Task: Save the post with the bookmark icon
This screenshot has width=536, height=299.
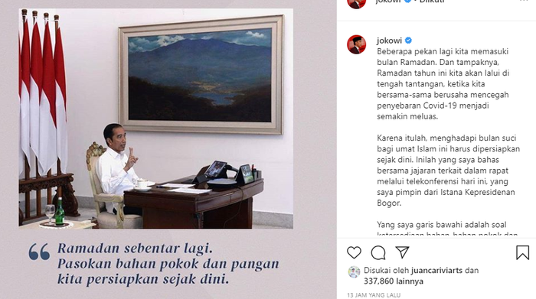Action: [x=522, y=252]
